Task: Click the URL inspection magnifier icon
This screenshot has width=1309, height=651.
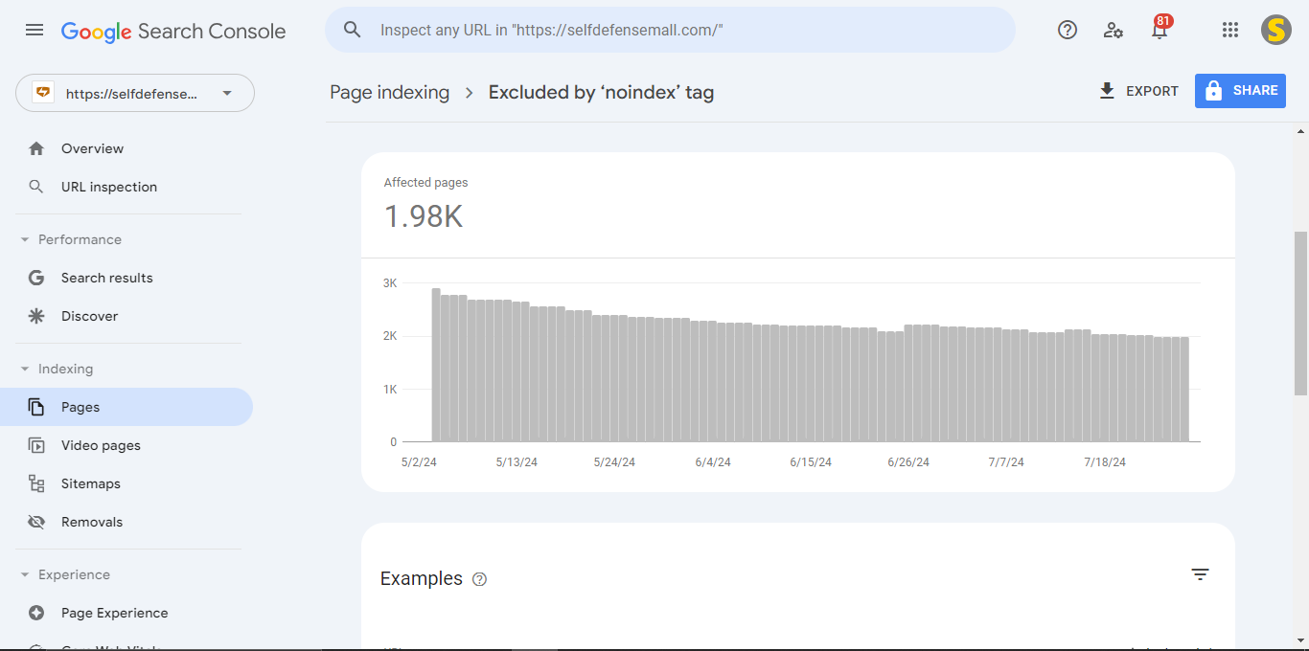Action: tap(36, 187)
